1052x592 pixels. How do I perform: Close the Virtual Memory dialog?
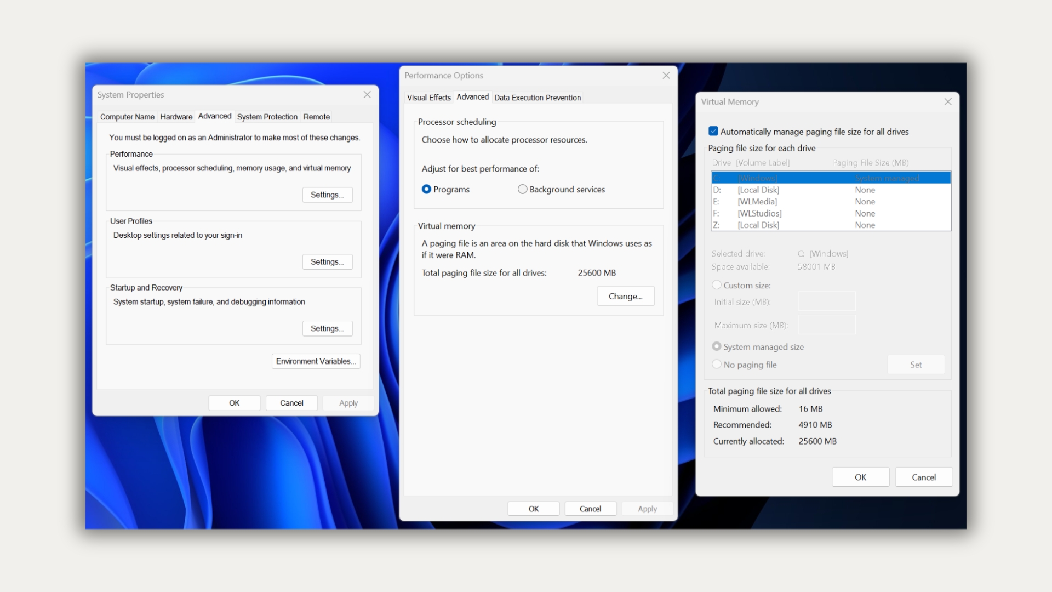(x=948, y=102)
